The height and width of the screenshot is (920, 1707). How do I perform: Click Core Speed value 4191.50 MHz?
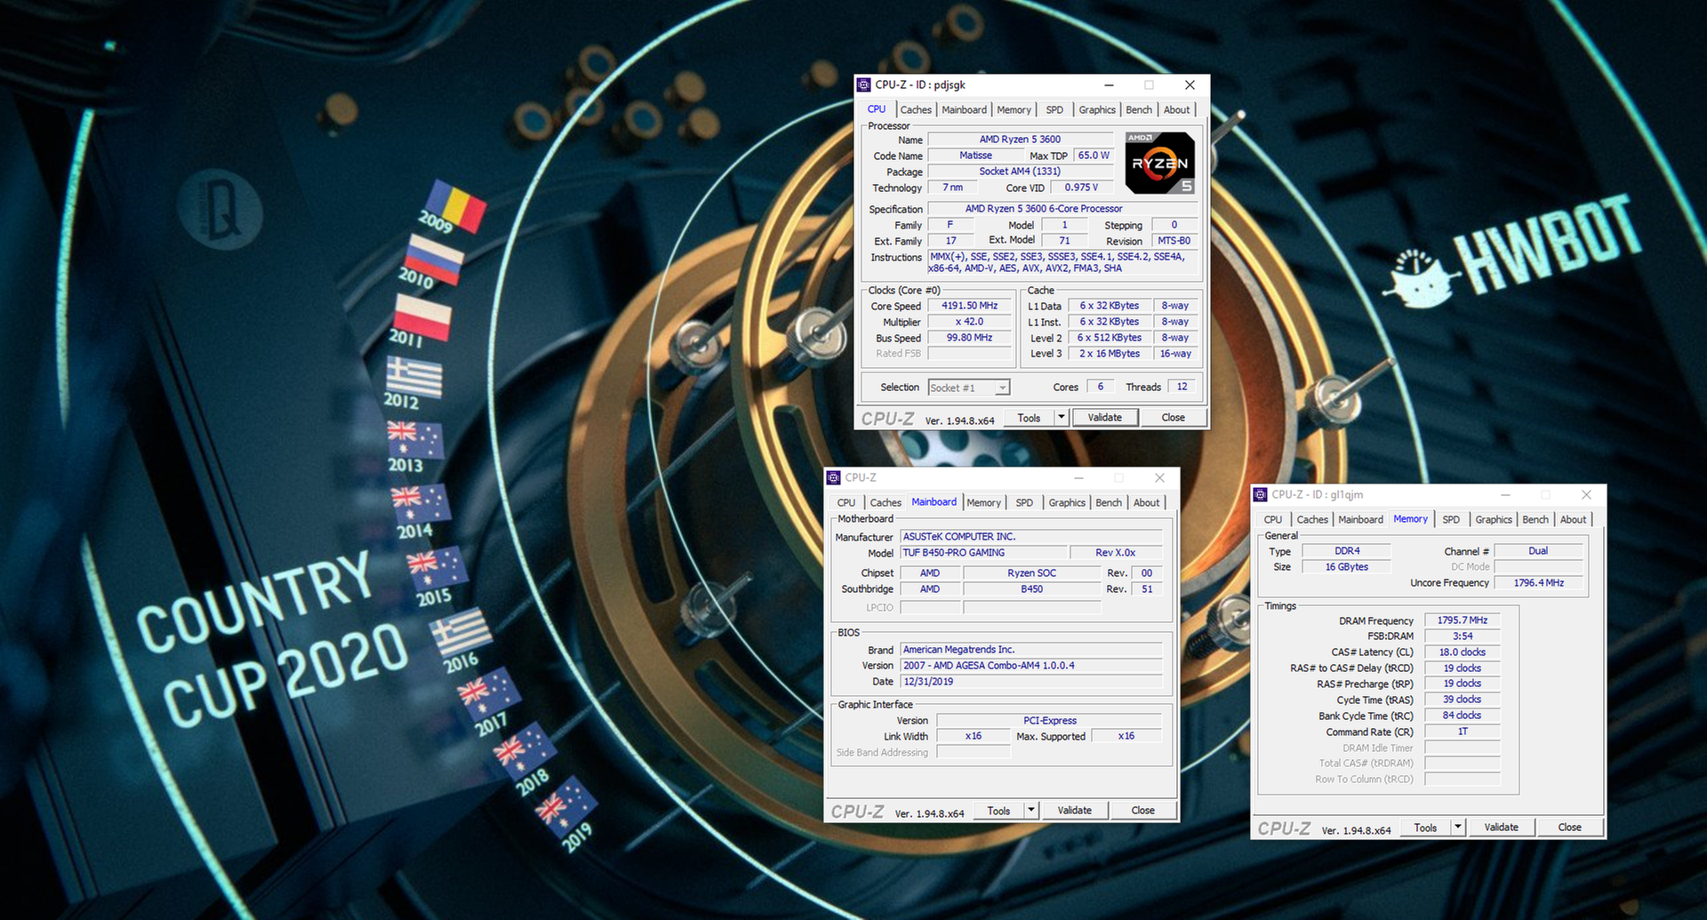[x=970, y=306]
